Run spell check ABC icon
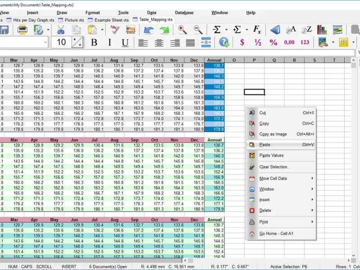The width and height of the screenshot is (360, 270). (115, 30)
